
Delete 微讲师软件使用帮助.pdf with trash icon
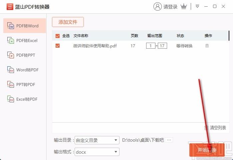(x=207, y=46)
